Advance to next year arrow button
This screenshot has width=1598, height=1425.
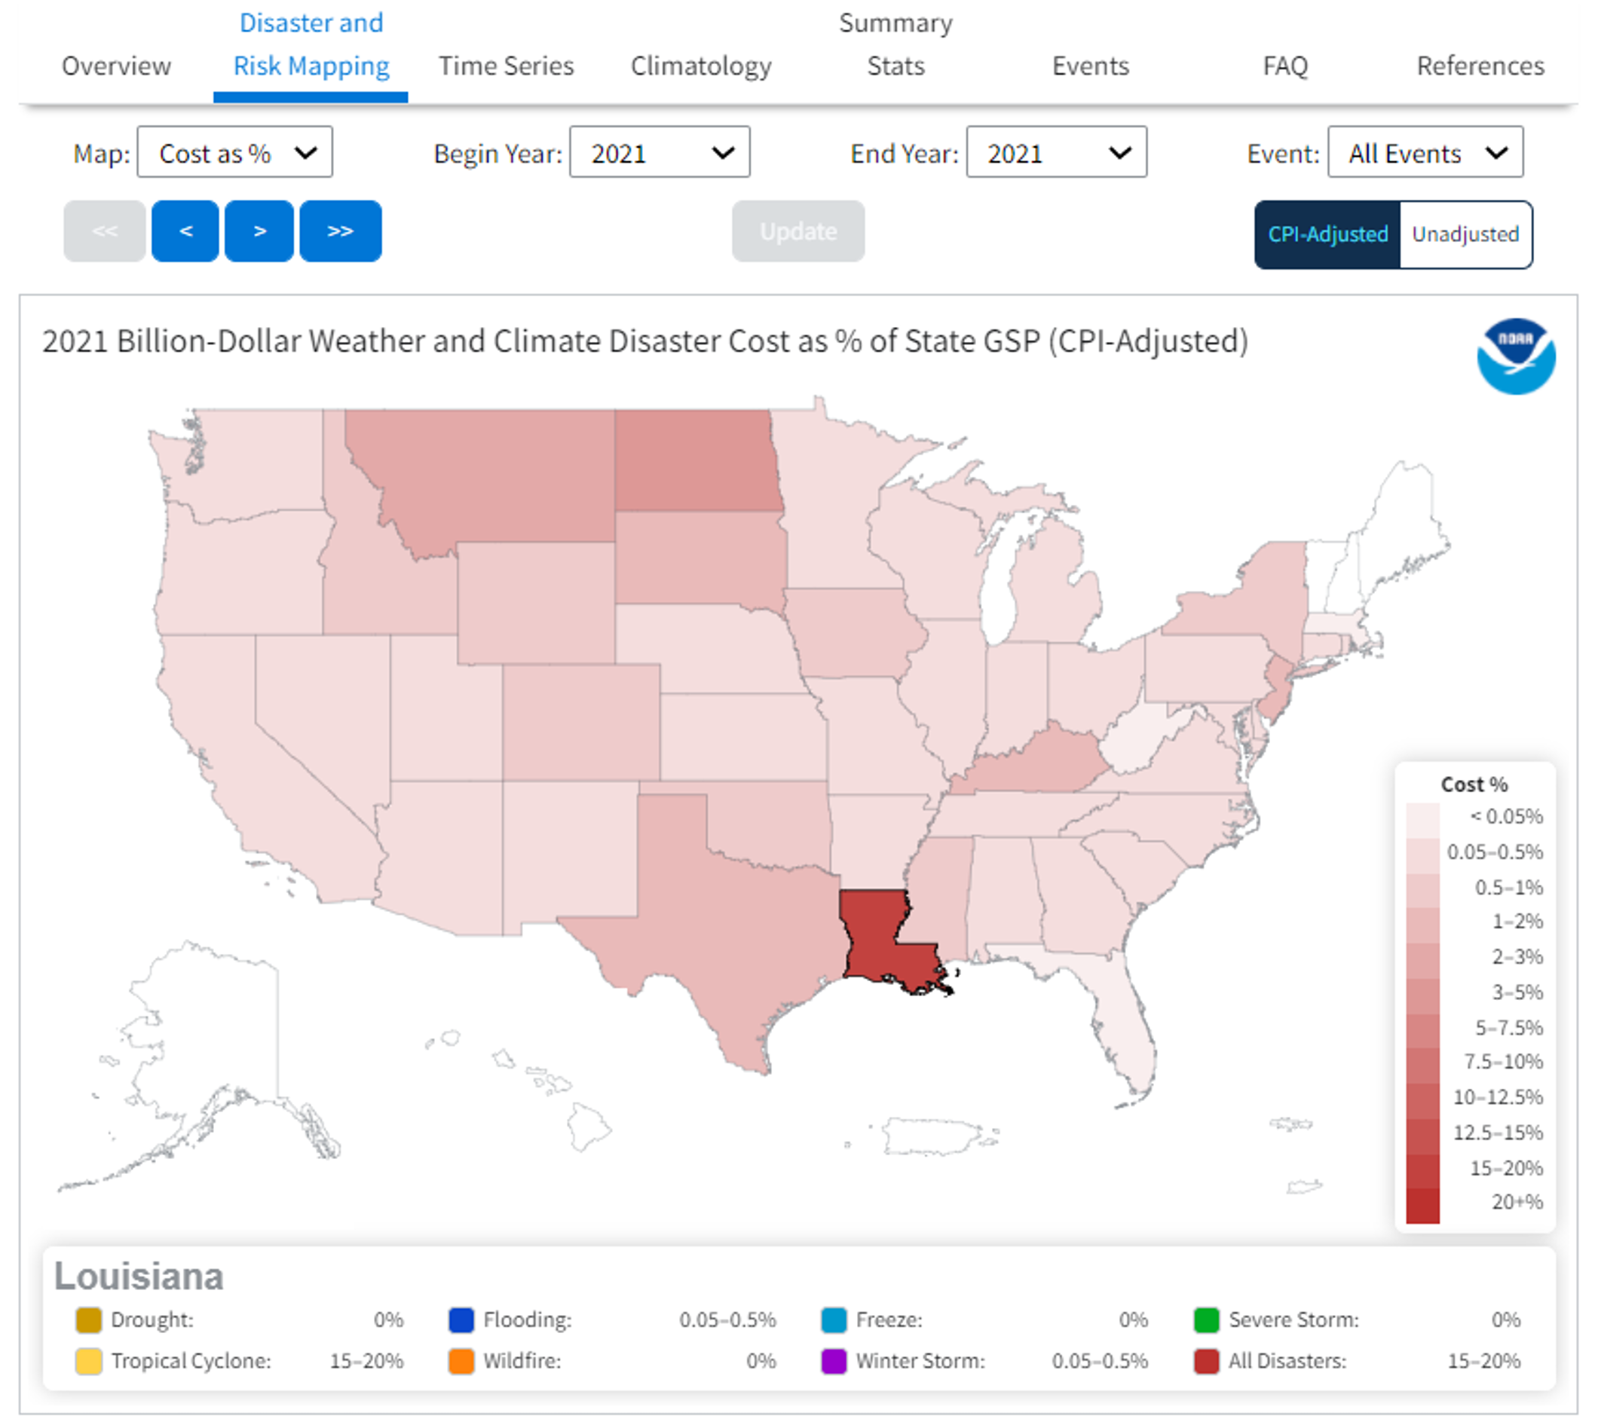[x=259, y=231]
